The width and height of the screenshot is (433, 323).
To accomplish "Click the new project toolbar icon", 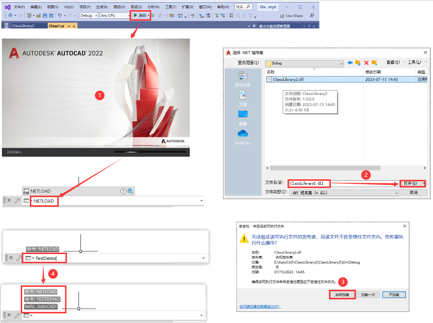I will (x=29, y=15).
